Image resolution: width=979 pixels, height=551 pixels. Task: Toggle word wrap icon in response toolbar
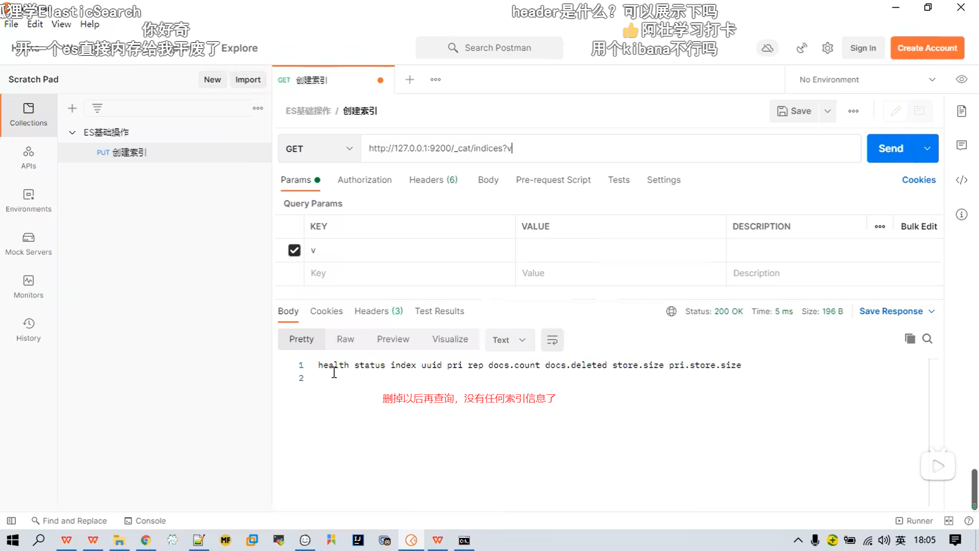click(x=552, y=340)
